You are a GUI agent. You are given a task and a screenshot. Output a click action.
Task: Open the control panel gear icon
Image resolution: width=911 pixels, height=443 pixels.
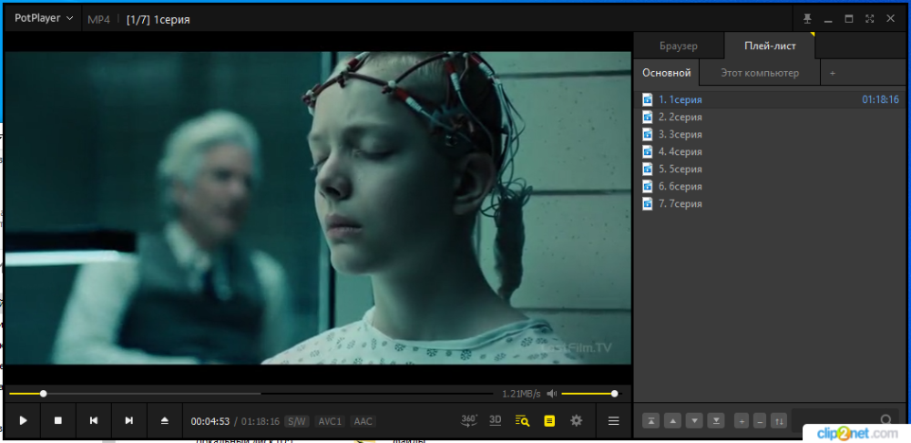(577, 420)
